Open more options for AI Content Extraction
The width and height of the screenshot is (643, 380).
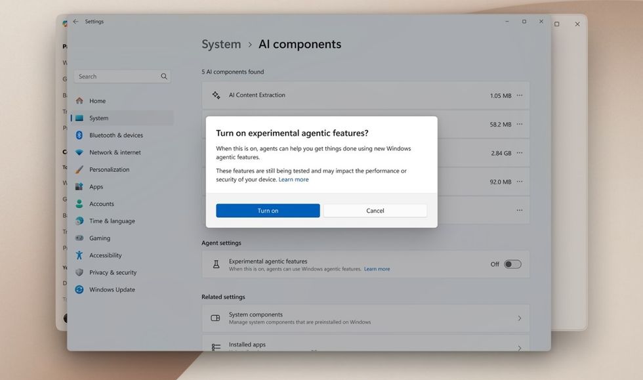[x=520, y=95]
